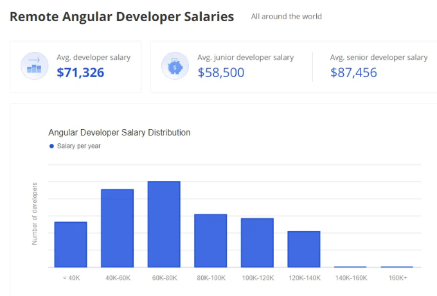Click the thin 140K-160K bar
The image size is (437, 296).
(x=350, y=266)
